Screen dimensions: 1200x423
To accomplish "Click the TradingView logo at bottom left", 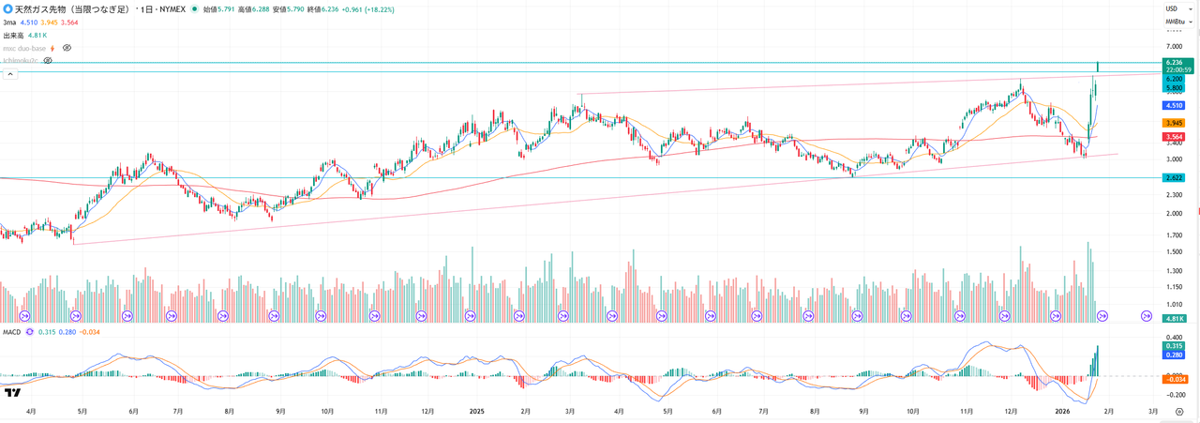I will pyautogui.click(x=13, y=392).
